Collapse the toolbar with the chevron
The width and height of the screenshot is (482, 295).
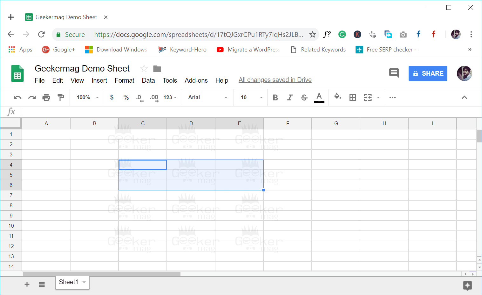coord(465,98)
